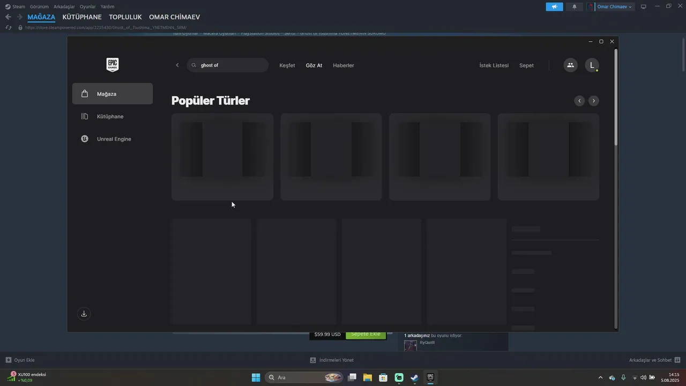Click the downloads icon in Epic sidebar

84,314
